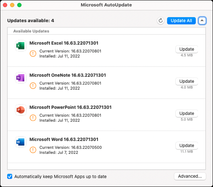Viewport: 213px width, 187px height.
Task: Update Microsoft PowerPoint
Action: (x=187, y=113)
